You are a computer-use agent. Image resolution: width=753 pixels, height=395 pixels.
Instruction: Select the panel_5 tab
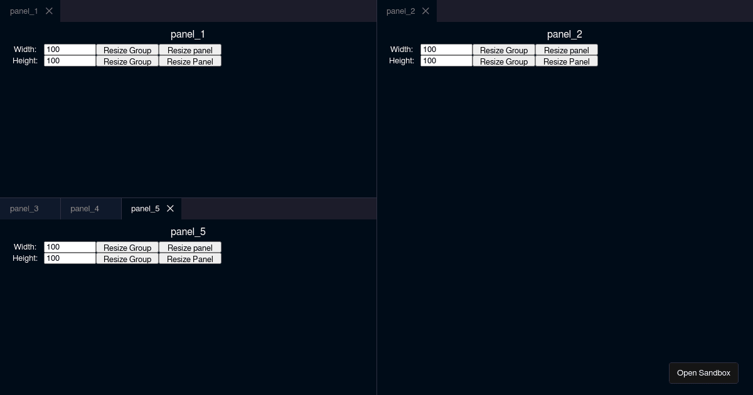[x=145, y=208]
